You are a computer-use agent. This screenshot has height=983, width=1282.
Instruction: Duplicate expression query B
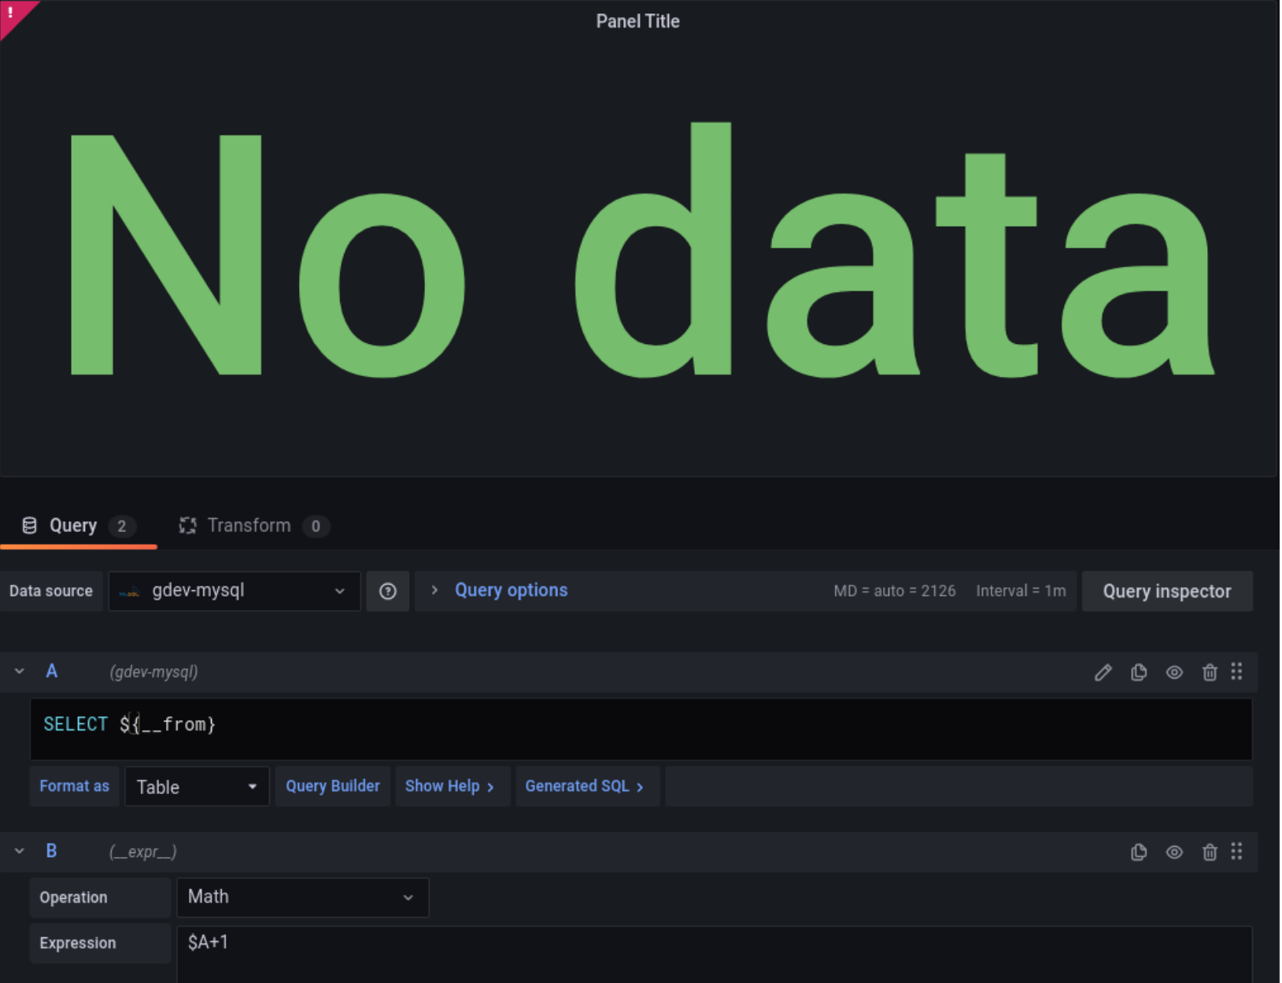[x=1139, y=852]
